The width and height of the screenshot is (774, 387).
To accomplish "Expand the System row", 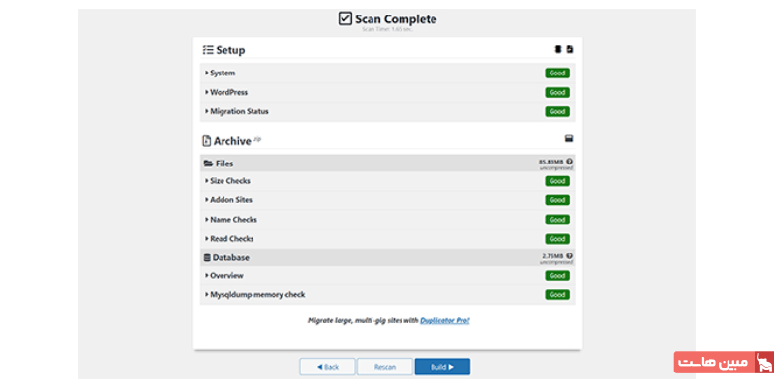I will point(222,73).
